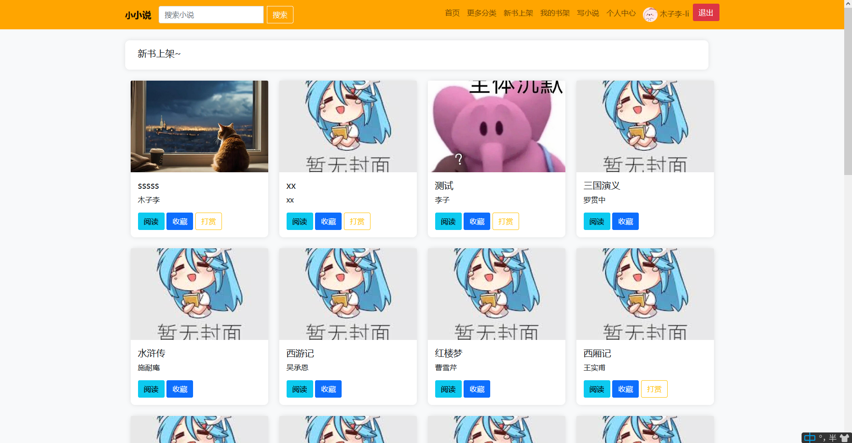Click 打赏 for 西厢记
Screen dimensions: 852x443
(x=654, y=389)
